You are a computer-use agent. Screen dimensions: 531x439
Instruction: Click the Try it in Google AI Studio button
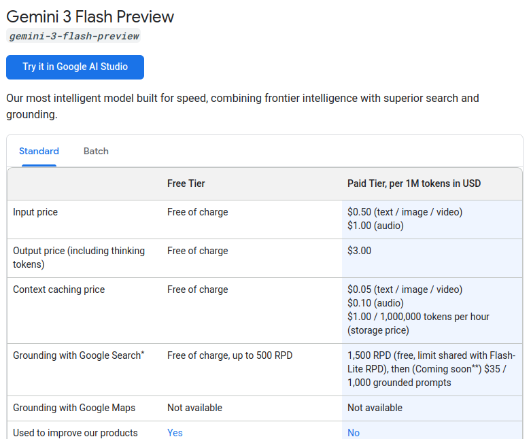(75, 67)
